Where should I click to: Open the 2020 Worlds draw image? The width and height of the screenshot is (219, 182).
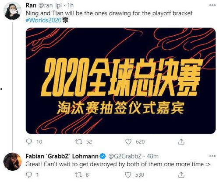coord(120,81)
